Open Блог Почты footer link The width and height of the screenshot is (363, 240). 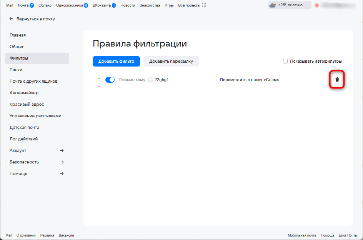point(348,235)
